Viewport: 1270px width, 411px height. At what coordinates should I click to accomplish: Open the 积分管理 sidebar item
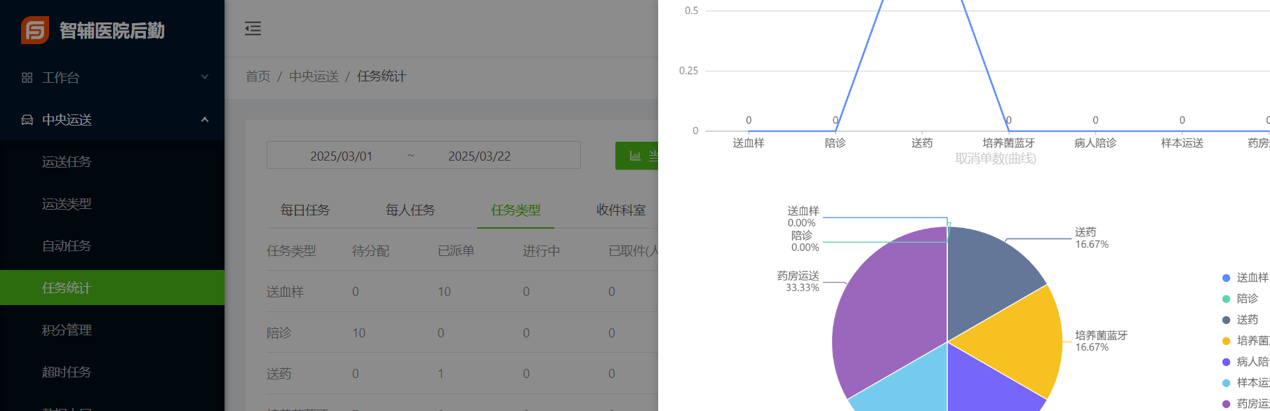(112, 330)
